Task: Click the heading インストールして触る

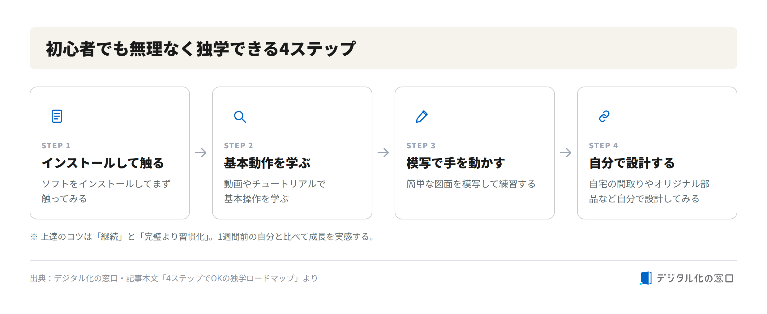Action: pyautogui.click(x=103, y=163)
